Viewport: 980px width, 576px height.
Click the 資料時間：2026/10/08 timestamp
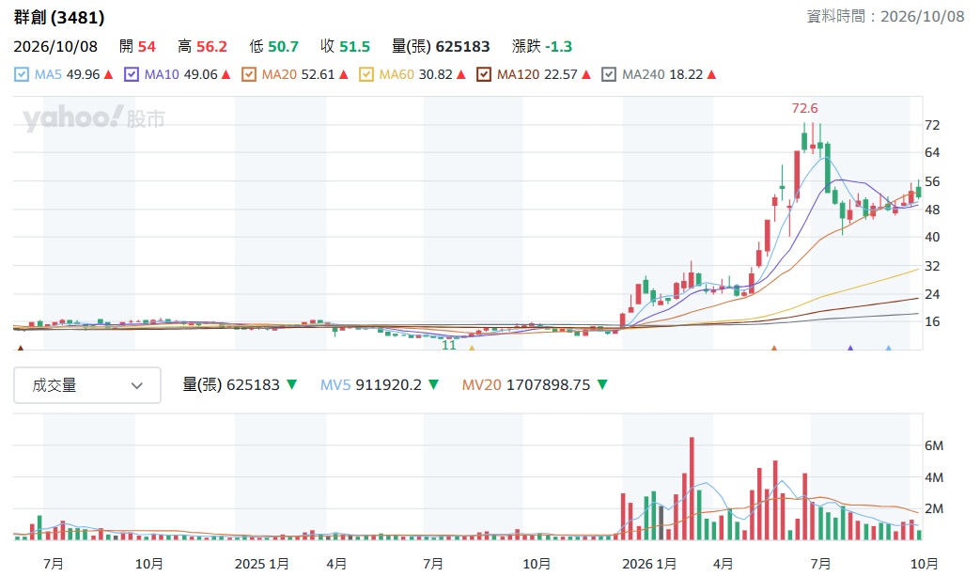[886, 16]
